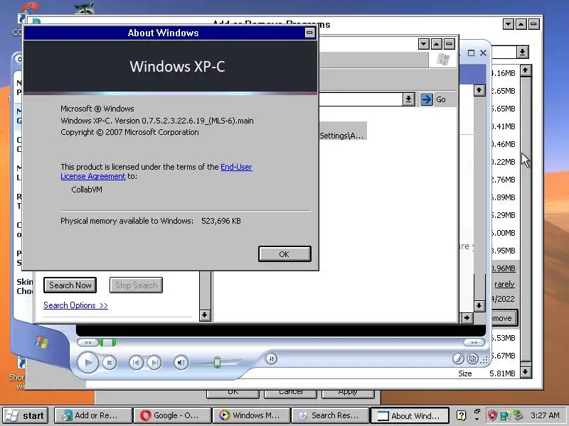Click the Go label in address bar
Image resolution: width=569 pixels, height=426 pixels.
(x=441, y=99)
